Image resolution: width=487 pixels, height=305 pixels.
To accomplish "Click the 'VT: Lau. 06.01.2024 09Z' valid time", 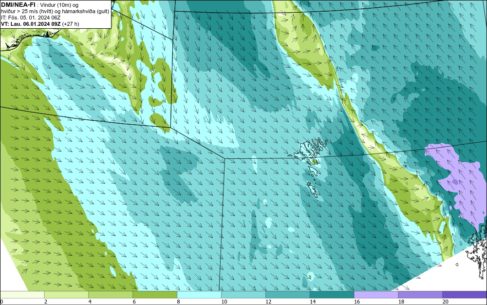I will (x=31, y=24).
